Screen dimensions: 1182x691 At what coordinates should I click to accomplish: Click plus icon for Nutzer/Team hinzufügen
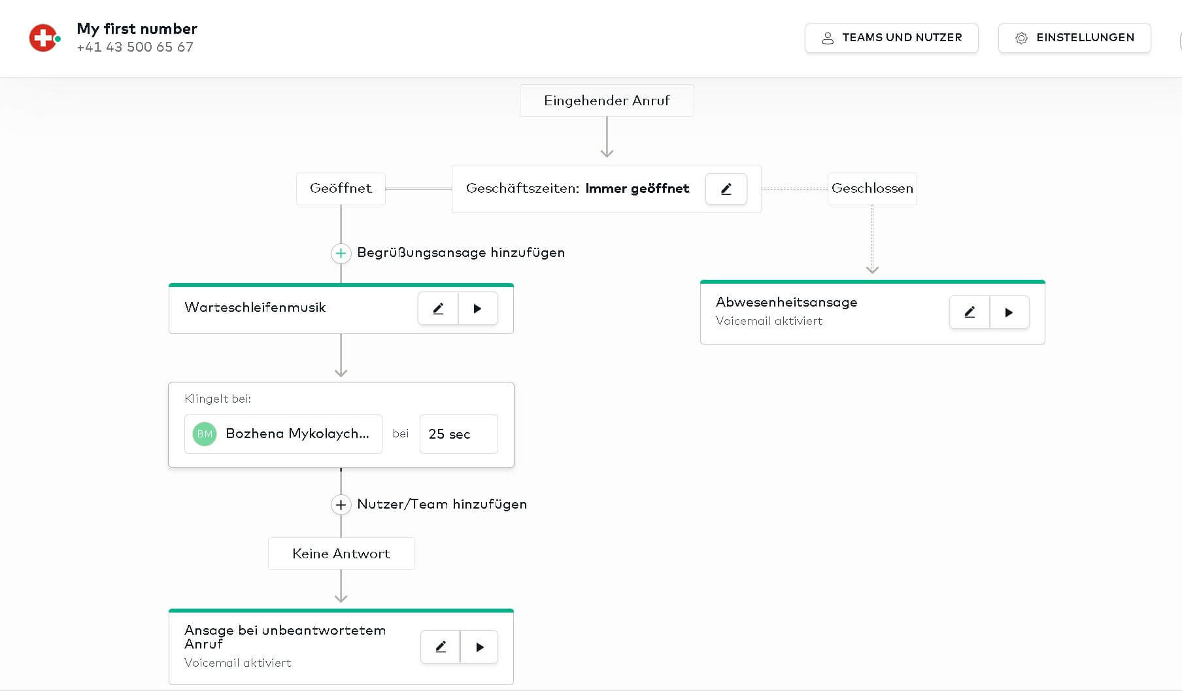click(341, 505)
